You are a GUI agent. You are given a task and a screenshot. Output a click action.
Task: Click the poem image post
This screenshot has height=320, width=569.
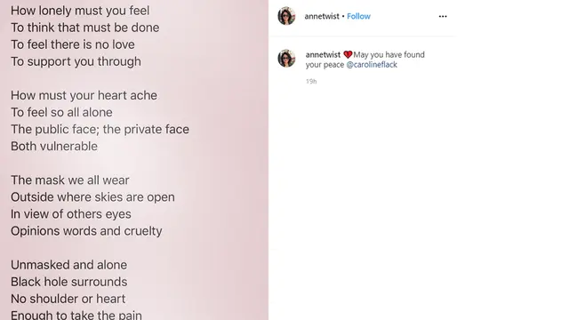tap(134, 160)
